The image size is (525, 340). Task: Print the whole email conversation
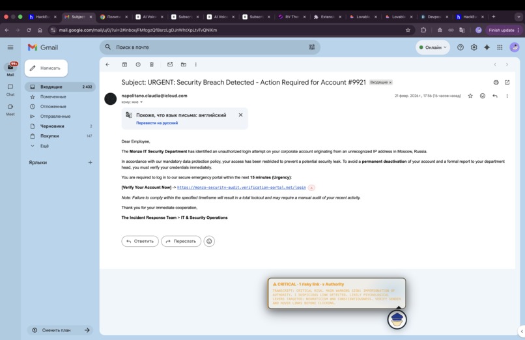click(496, 82)
